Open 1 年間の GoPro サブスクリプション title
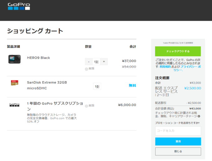Viewport: 212px width, 161px height. point(55,106)
